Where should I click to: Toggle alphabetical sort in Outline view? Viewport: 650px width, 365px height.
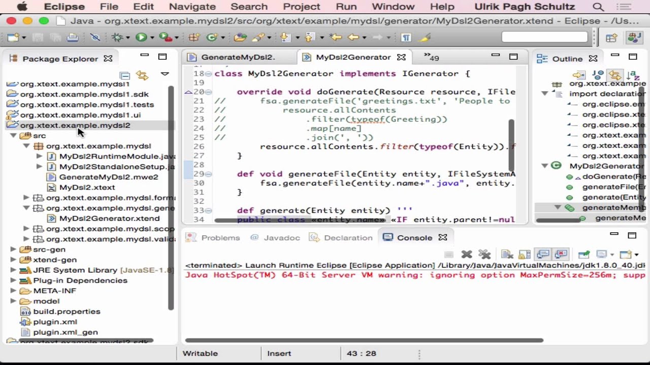(633, 75)
